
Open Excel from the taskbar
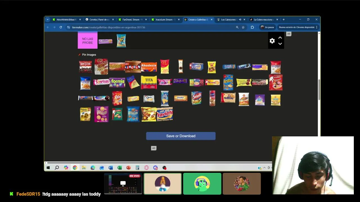[x=120, y=168]
